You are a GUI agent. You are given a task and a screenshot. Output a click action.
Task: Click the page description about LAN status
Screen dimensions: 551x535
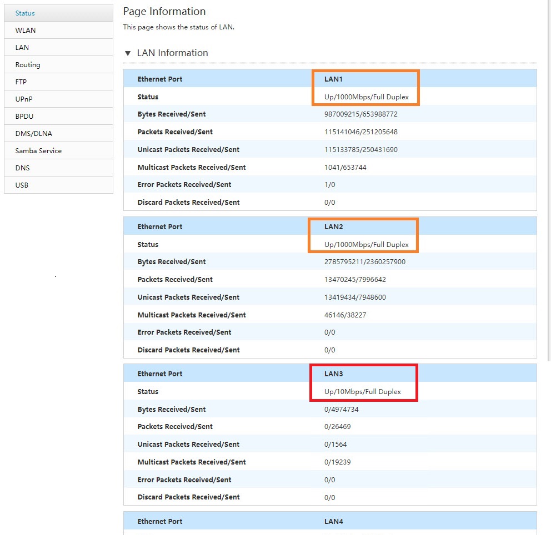pos(178,27)
